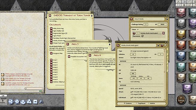Viewport: 196px width, 110px height.
Task: Click the GM identity label
Action: (x=3, y=96)
